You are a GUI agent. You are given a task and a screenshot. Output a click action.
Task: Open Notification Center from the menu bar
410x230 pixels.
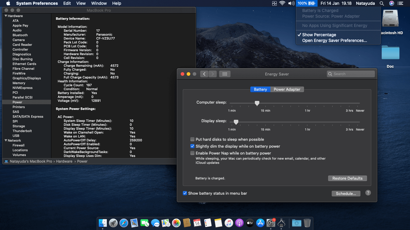point(400,3)
